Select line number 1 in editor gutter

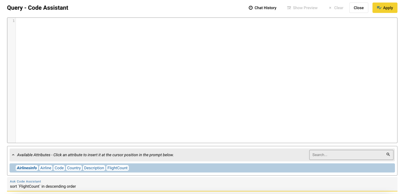pos(13,21)
